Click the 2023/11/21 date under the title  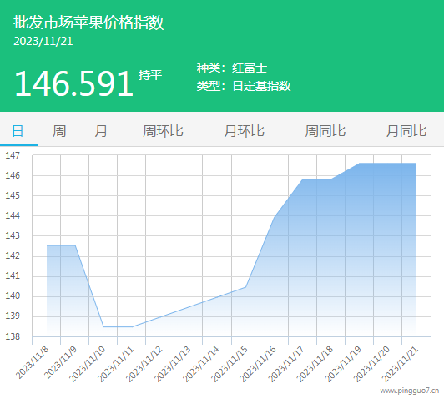[43, 42]
